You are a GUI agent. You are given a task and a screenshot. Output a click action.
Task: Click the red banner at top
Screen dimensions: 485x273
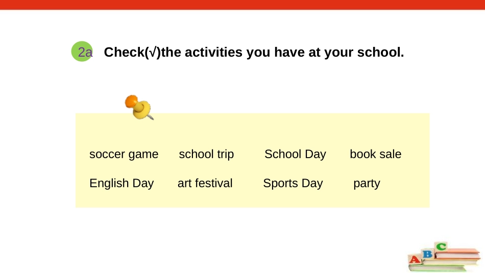(x=243, y=5)
